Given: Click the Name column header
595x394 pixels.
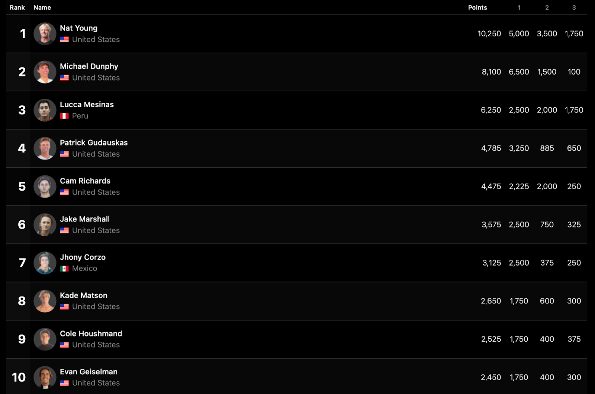Looking at the screenshot, I should [x=42, y=7].
